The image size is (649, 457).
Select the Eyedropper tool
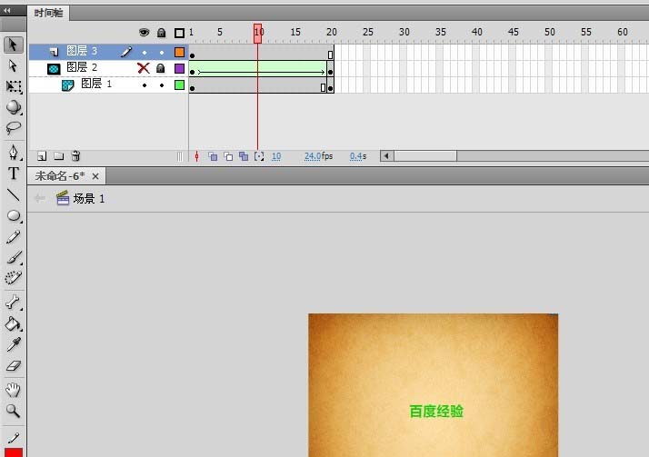14,344
